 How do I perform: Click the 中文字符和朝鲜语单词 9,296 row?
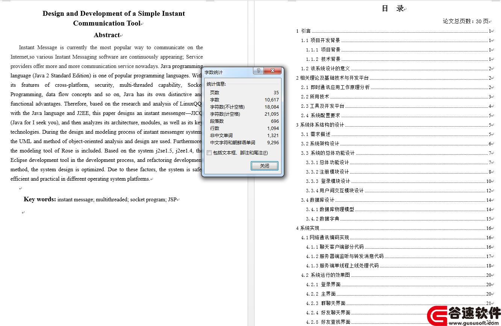[x=244, y=142]
